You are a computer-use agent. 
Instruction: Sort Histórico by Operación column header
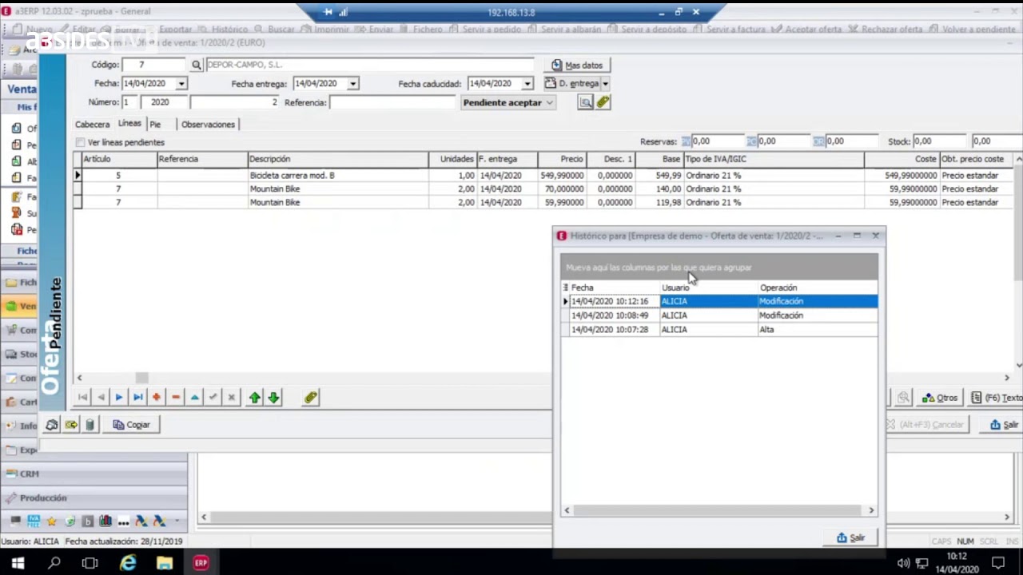coord(817,287)
